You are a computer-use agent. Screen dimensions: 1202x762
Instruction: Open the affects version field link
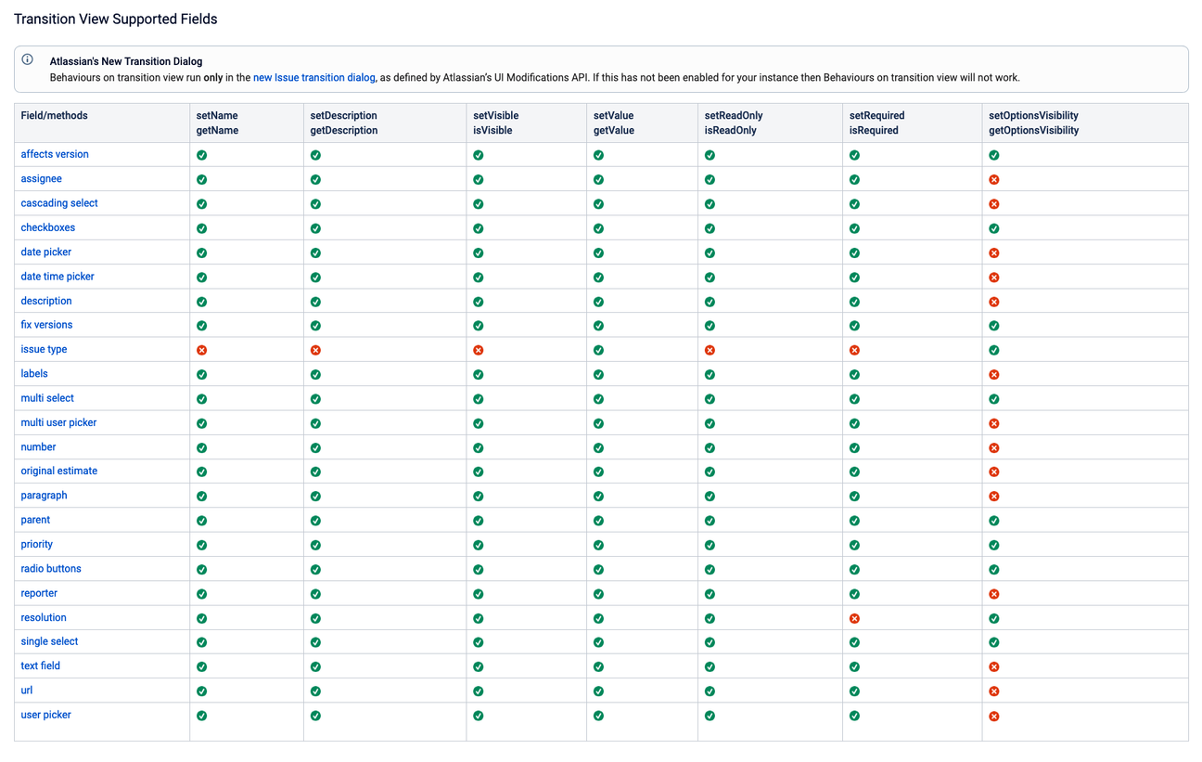tap(55, 154)
